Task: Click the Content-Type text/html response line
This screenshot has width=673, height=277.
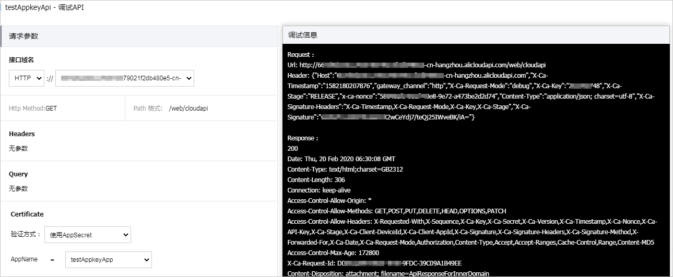Action: point(345,170)
